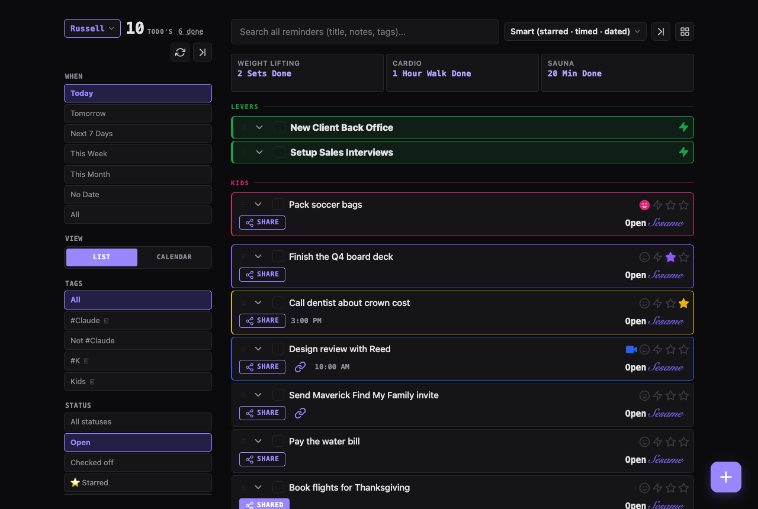Expand Send Maverick Find My Family invite chevron
758x509 pixels.
pos(258,395)
